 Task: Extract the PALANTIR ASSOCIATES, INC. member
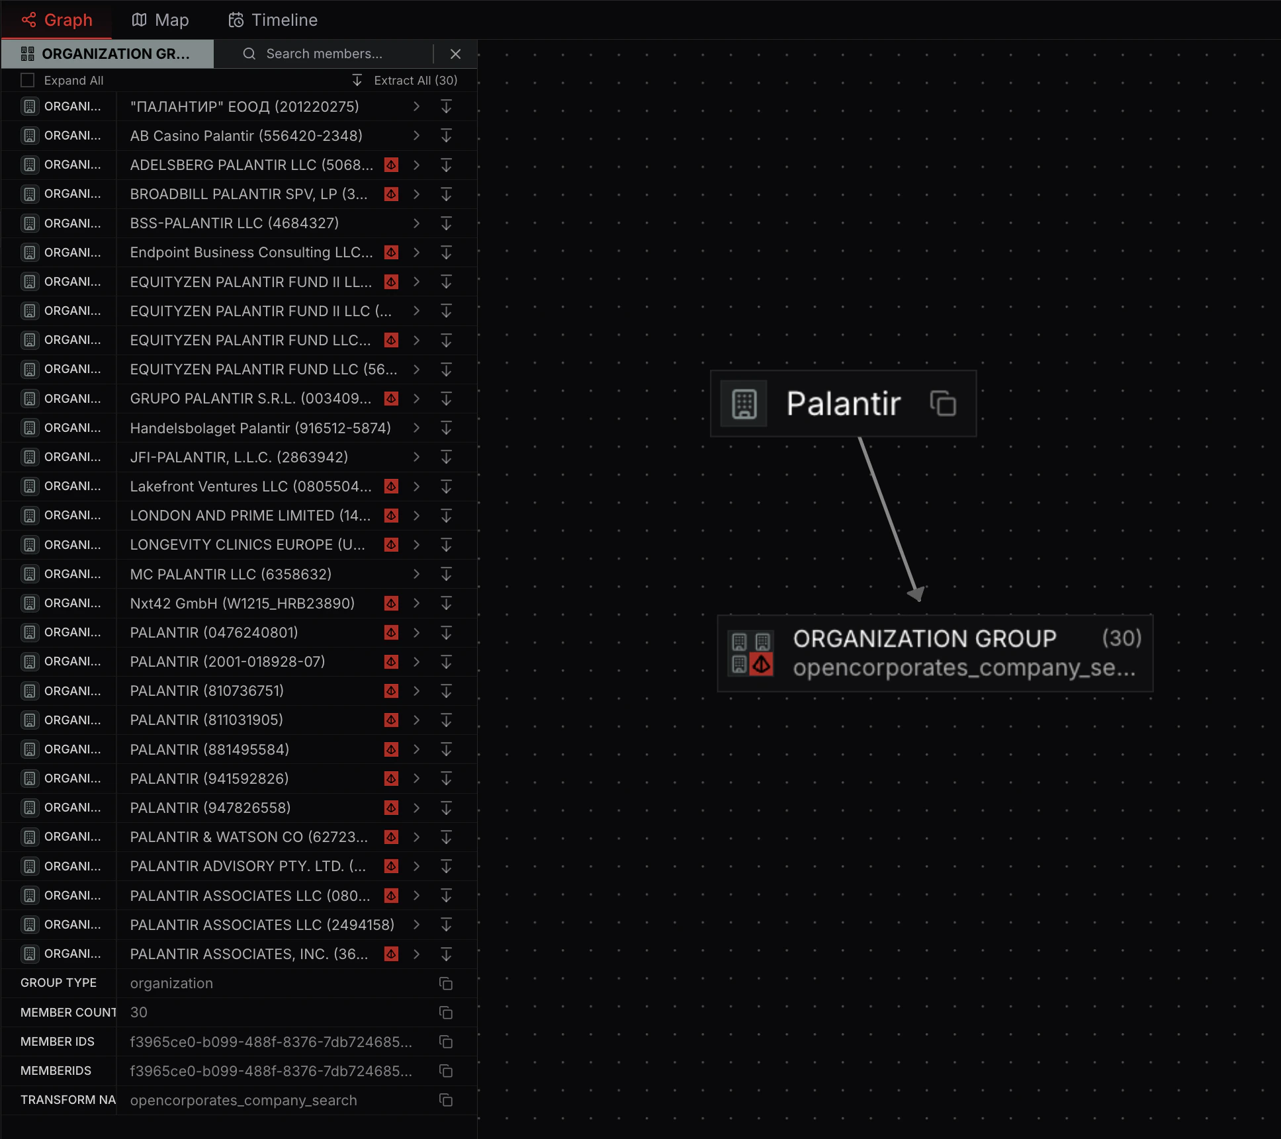[447, 953]
